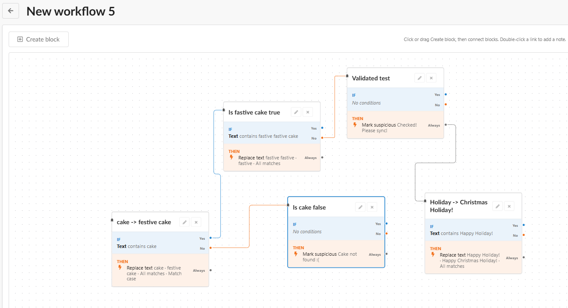Image resolution: width=568 pixels, height=308 pixels.
Task: Edit the 'Is fastive cake true' block
Action: 296,112
